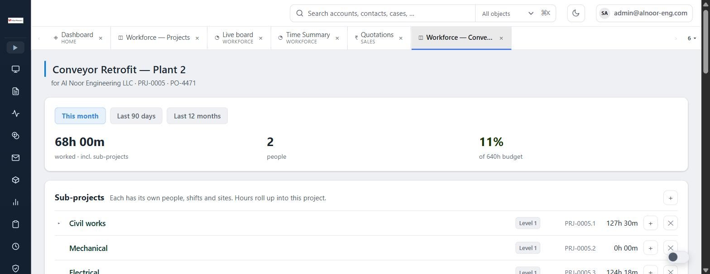Viewport: 710px width, 274px height.
Task: Open the clipboard sidebar icon
Action: point(15,224)
